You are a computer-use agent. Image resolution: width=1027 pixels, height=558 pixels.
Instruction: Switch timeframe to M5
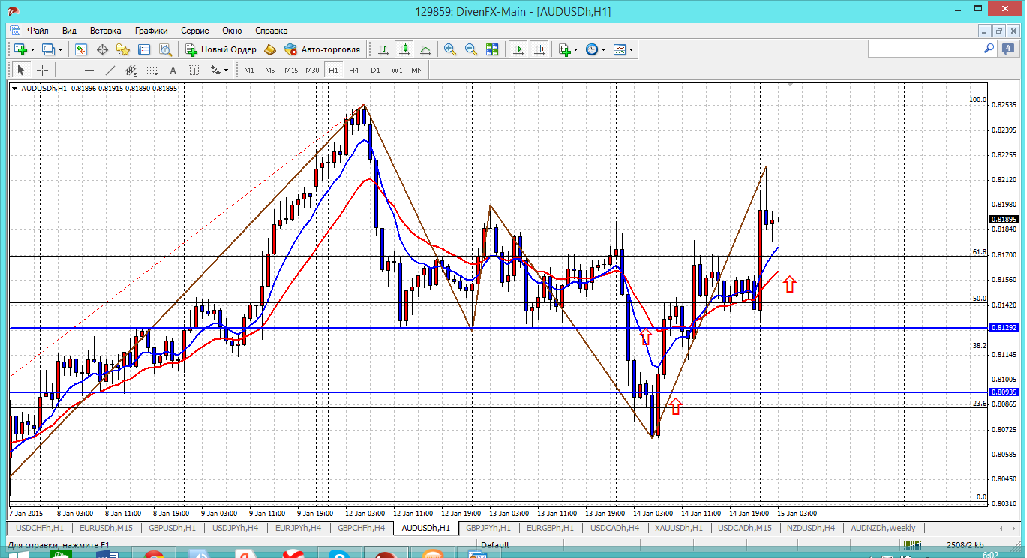click(270, 70)
